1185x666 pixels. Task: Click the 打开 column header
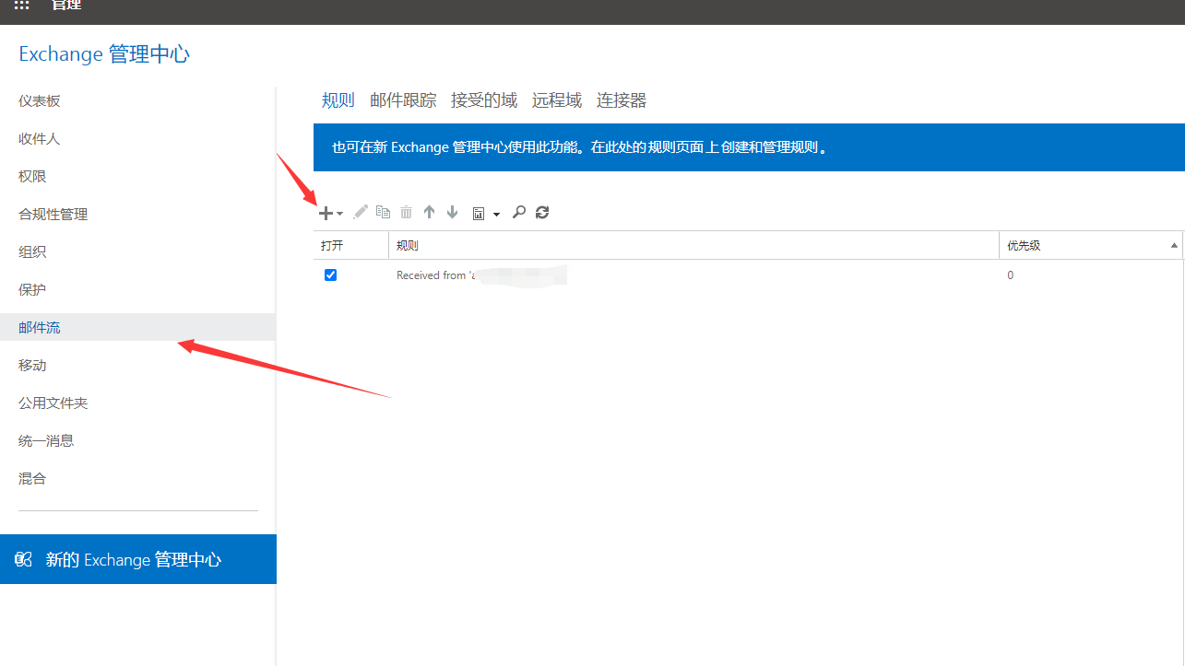coord(350,245)
